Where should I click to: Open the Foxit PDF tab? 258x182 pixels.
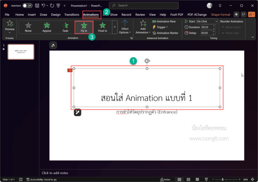pos(177,15)
